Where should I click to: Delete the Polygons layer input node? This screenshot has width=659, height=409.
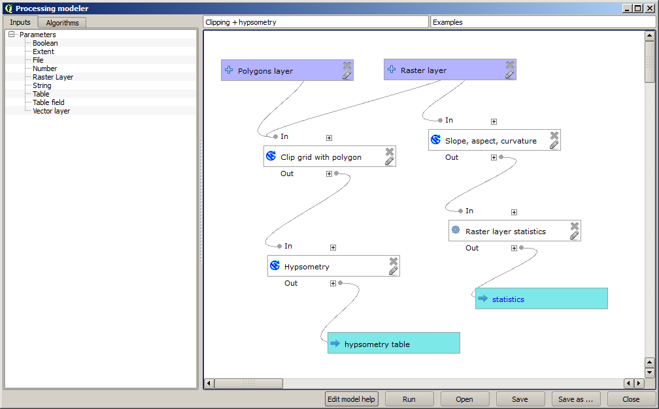tap(347, 65)
